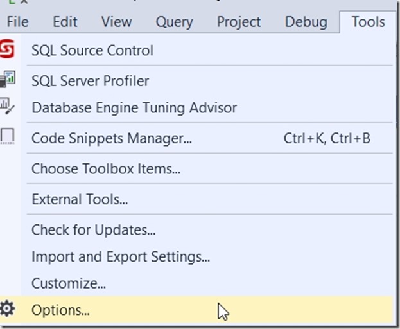
Task: Select SQL Source Control menu entry
Action: [x=92, y=50]
